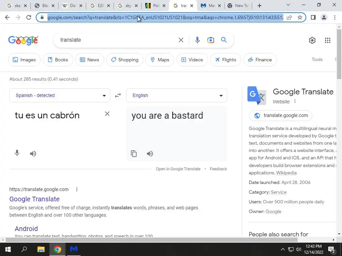Open taskbar search magnifier
342x256 pixels.
24,249
